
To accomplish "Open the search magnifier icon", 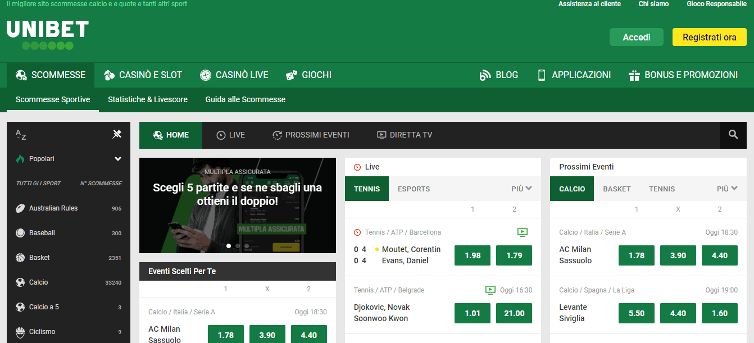I will (x=733, y=135).
